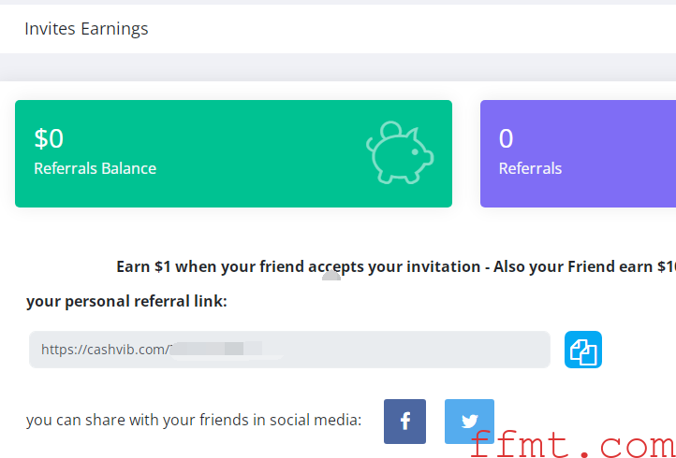Click the 'your personal referral link' label
This screenshot has width=676, height=458.
126,301
